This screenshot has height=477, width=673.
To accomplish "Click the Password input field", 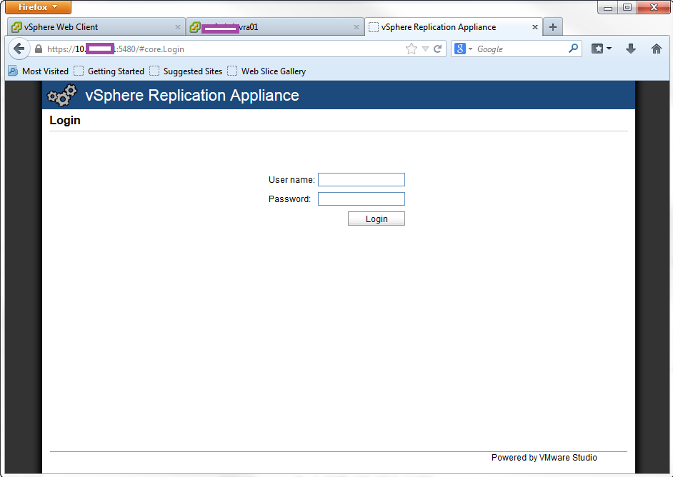I will [x=362, y=199].
